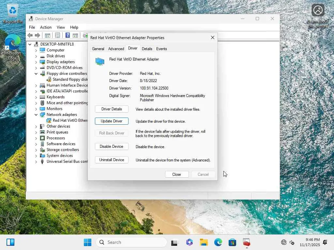The image size is (334, 250).
Task: Select the Red Hat VirtIO adapter warning icon in tree
Action: point(49,120)
